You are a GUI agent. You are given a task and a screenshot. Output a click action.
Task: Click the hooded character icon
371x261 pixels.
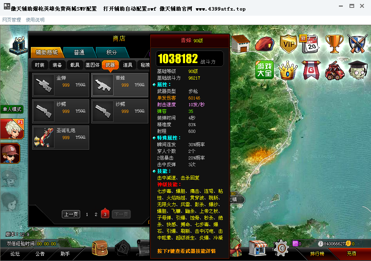pyautogui.click(x=236, y=248)
